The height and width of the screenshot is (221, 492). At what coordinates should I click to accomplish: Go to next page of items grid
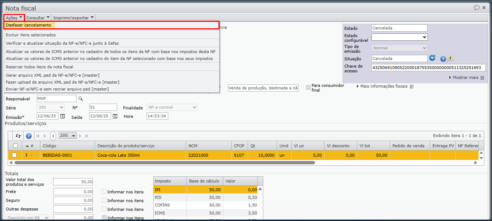pos(80,136)
